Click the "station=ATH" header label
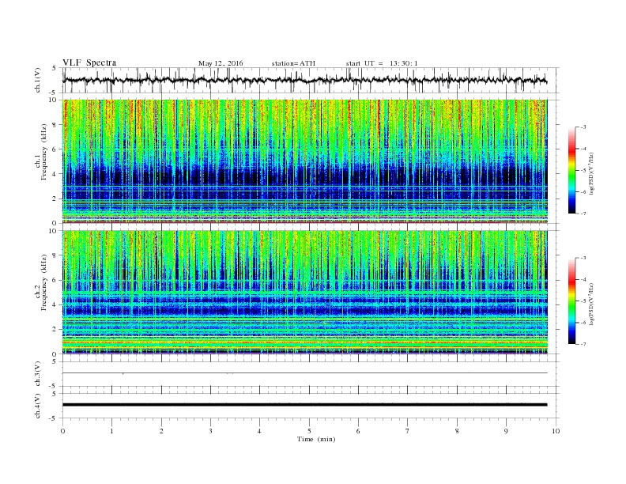626x484 pixels. [x=293, y=63]
